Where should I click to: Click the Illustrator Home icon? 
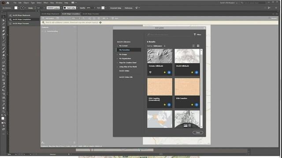click(8, 3)
